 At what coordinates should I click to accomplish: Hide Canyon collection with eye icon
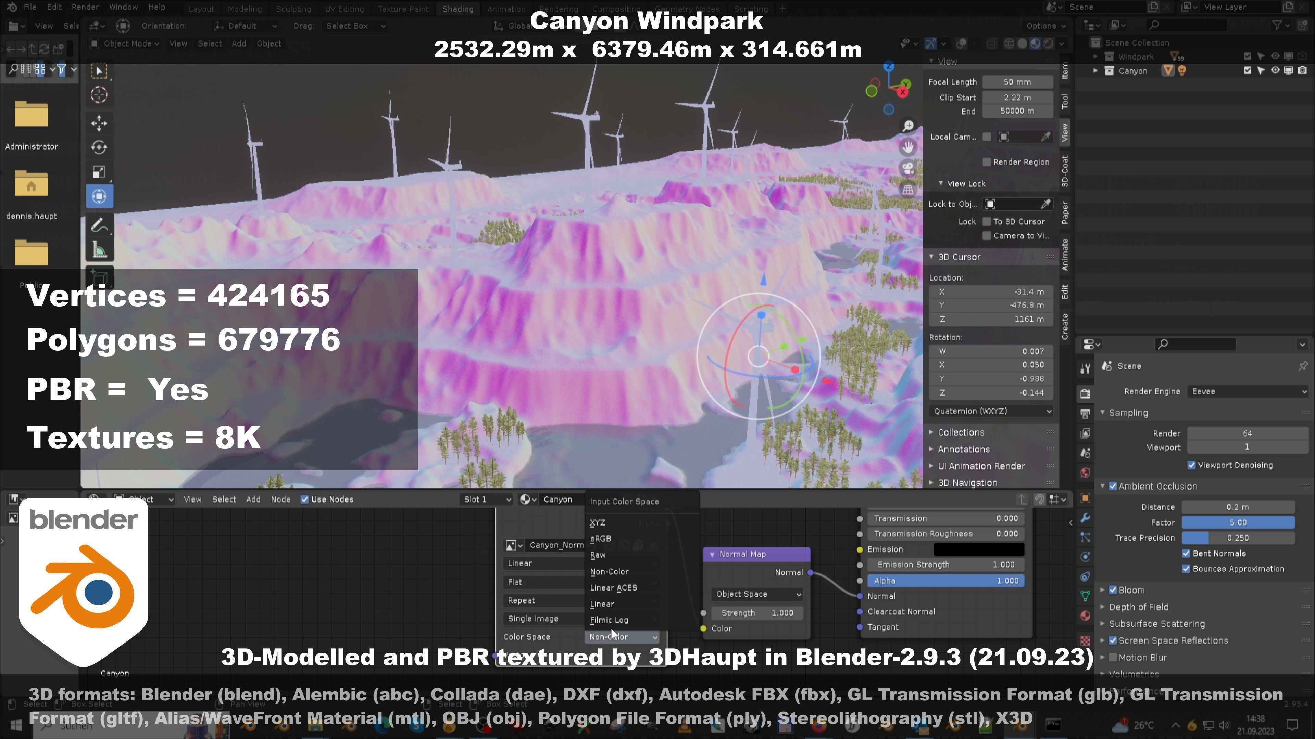pos(1275,70)
